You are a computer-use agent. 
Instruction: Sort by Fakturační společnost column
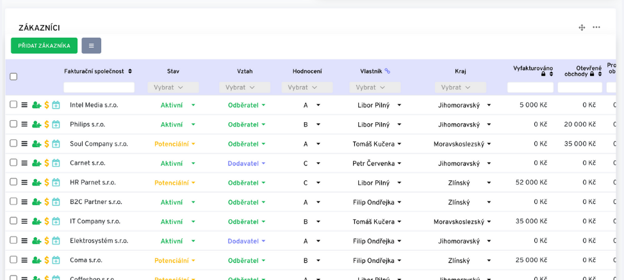pos(130,72)
